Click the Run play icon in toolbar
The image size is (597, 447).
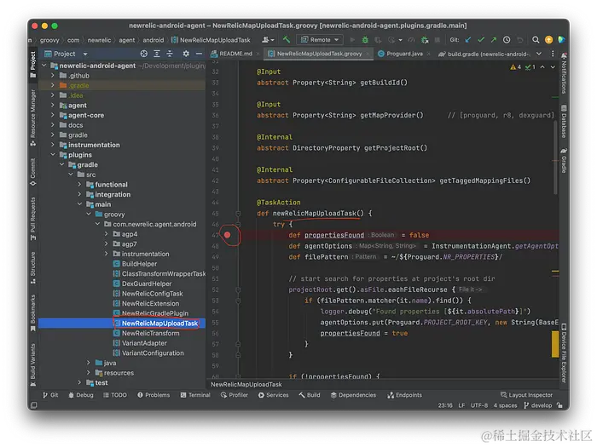point(352,39)
